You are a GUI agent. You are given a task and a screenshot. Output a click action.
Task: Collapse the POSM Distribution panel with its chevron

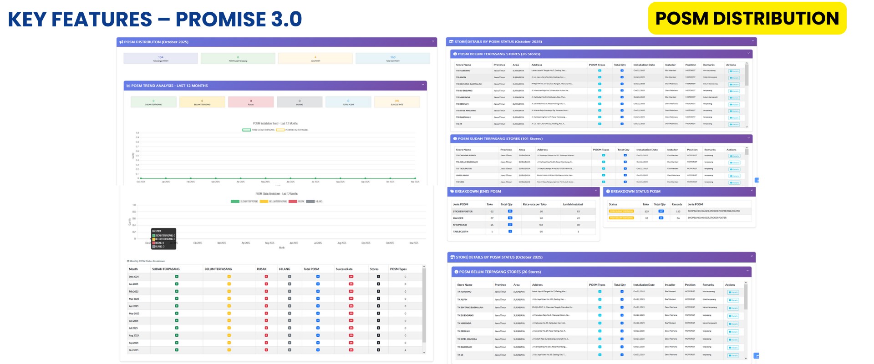pos(433,41)
